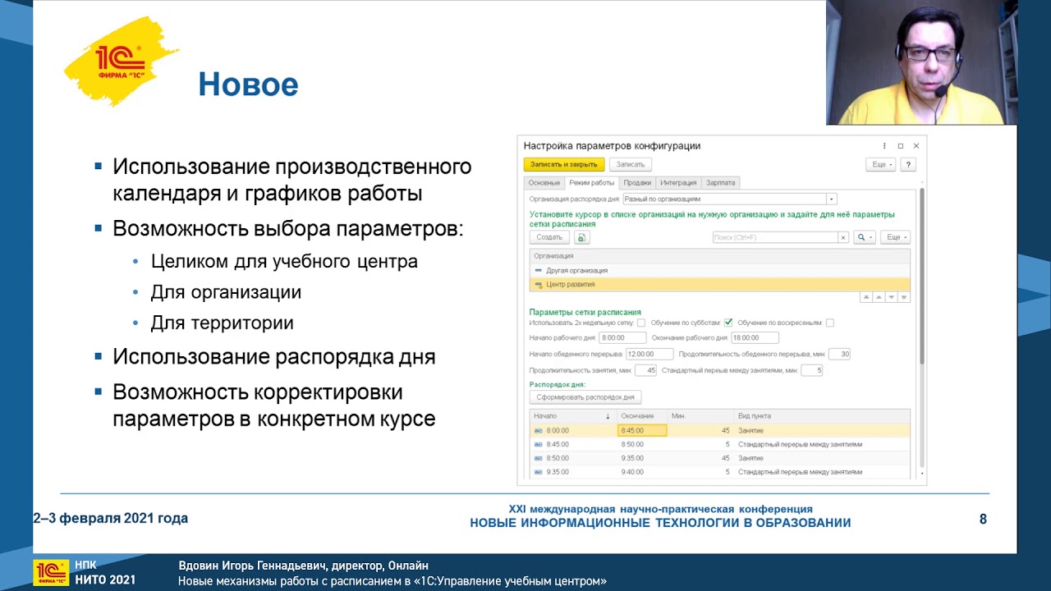1051x591 pixels.
Task: Click the move-up arrow under organization list
Action: (879, 297)
